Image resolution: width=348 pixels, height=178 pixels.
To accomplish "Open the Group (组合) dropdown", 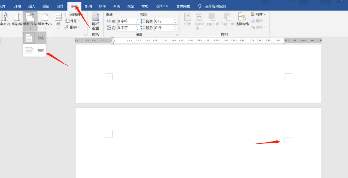I will (258, 21).
